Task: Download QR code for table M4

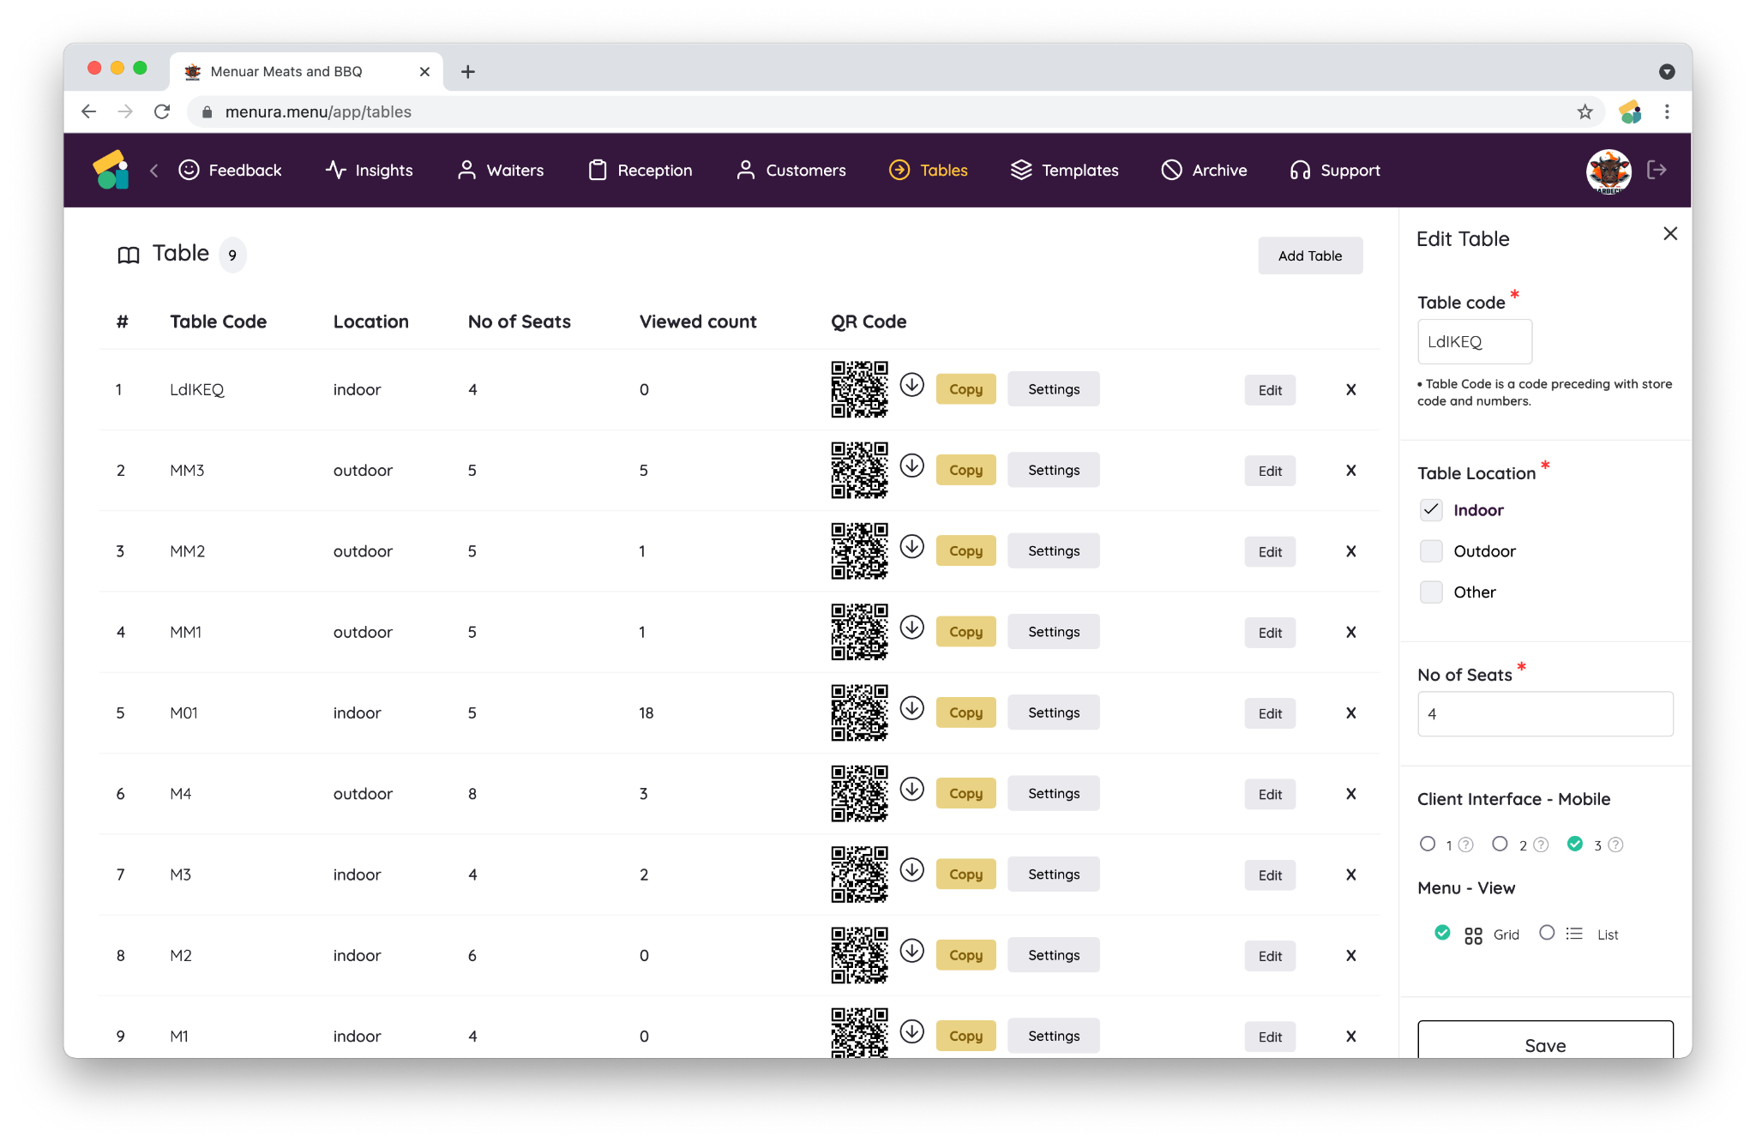Action: click(x=911, y=790)
